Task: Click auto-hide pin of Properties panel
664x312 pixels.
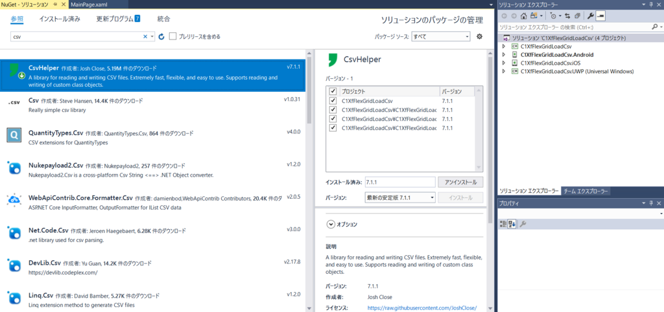Action: pos(651,203)
